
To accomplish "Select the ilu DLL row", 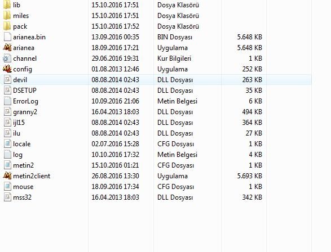I will pyautogui.click(x=156, y=133).
